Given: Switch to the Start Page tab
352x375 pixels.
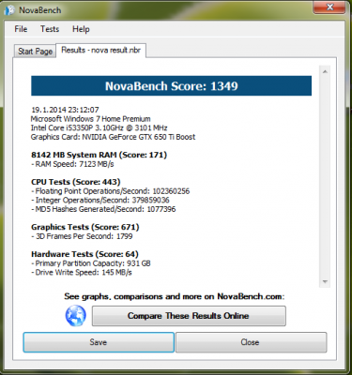Looking at the screenshot, I should [35, 51].
